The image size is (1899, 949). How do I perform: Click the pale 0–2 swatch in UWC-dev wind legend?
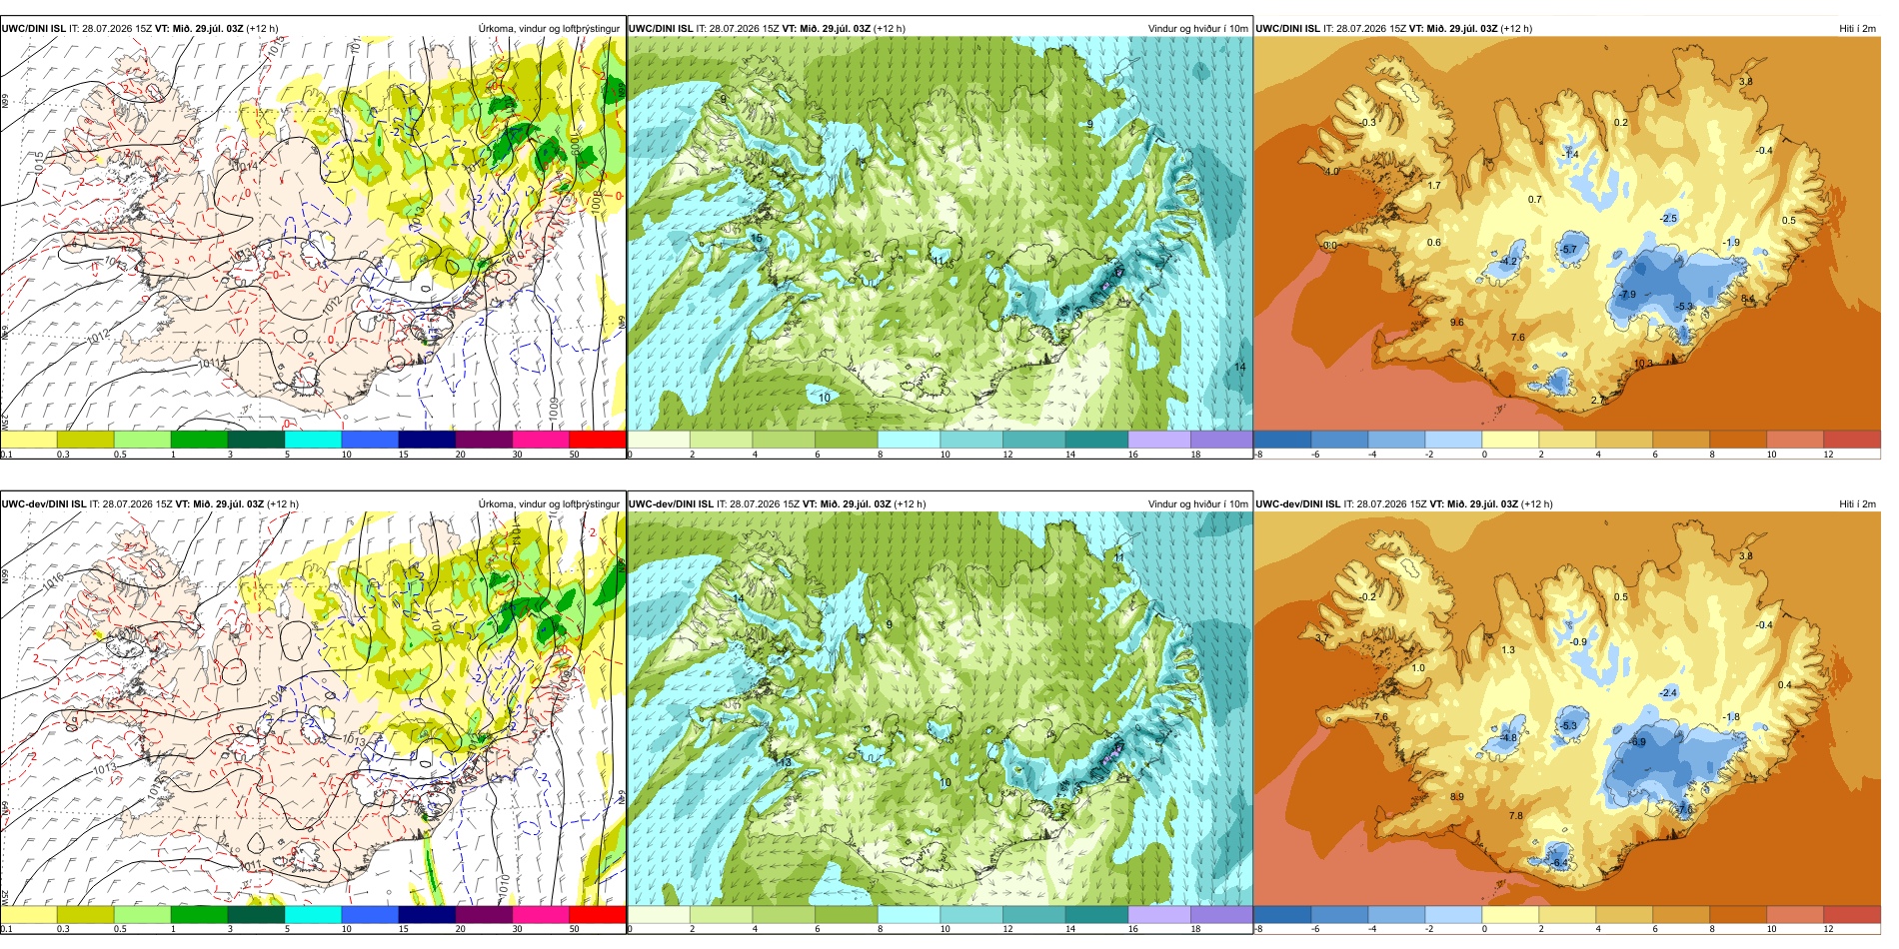pos(659,914)
